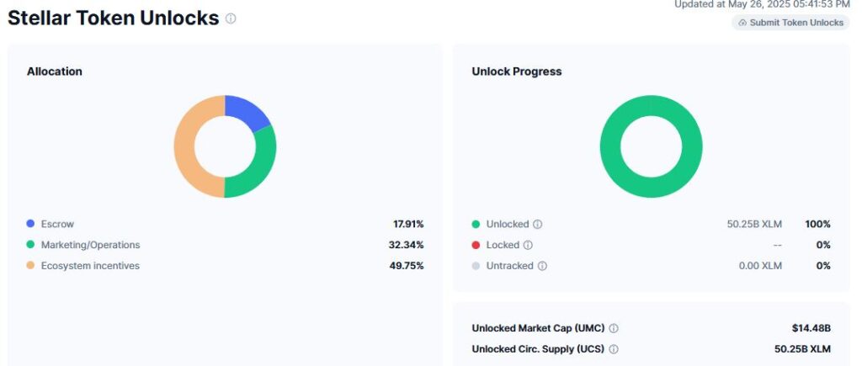Select green Marketing/Operations legend dot
The width and height of the screenshot is (862, 366).
coord(30,245)
